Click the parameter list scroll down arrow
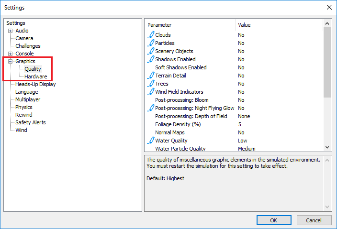Screen dimensions: 337x229 (327, 147)
